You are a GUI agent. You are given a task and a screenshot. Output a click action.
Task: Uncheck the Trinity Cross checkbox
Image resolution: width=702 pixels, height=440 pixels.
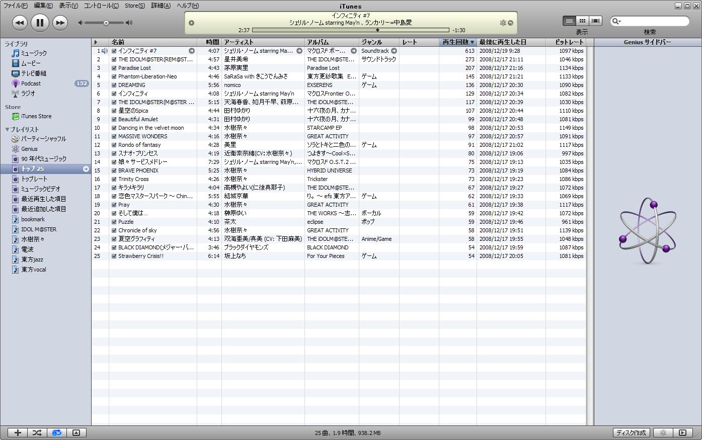[x=114, y=179]
